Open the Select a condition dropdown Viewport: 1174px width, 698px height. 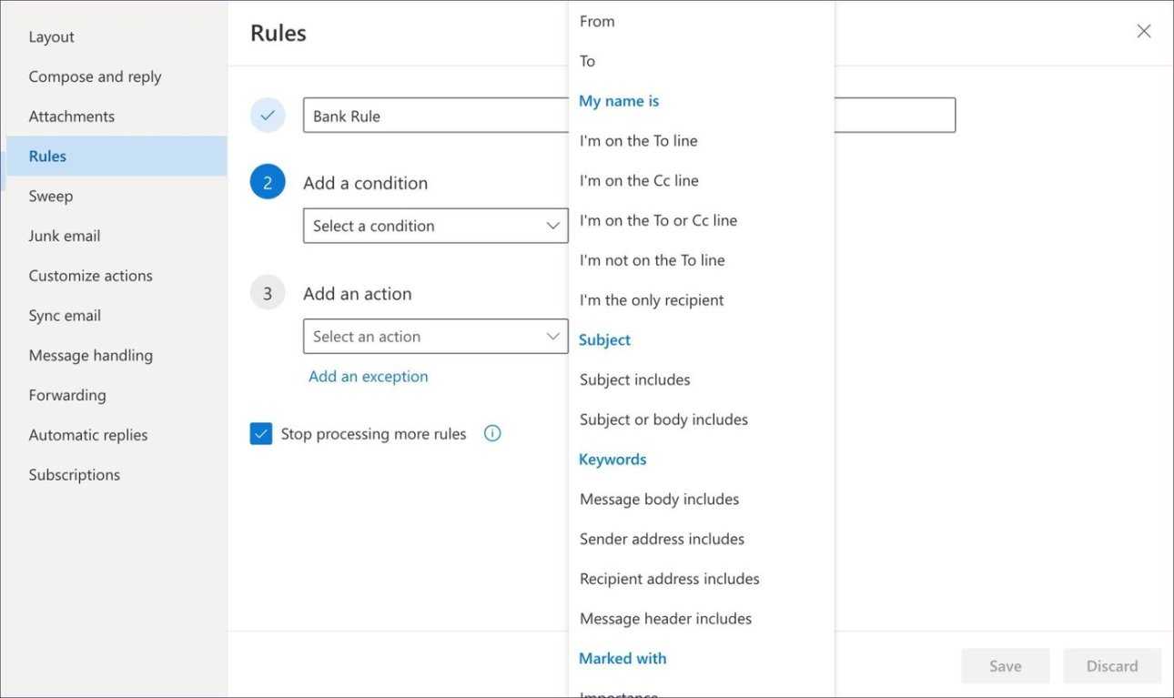[x=435, y=226]
